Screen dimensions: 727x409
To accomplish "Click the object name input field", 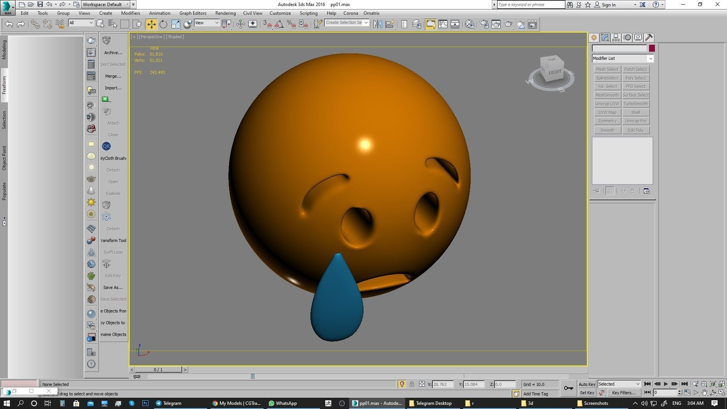I will (619, 48).
